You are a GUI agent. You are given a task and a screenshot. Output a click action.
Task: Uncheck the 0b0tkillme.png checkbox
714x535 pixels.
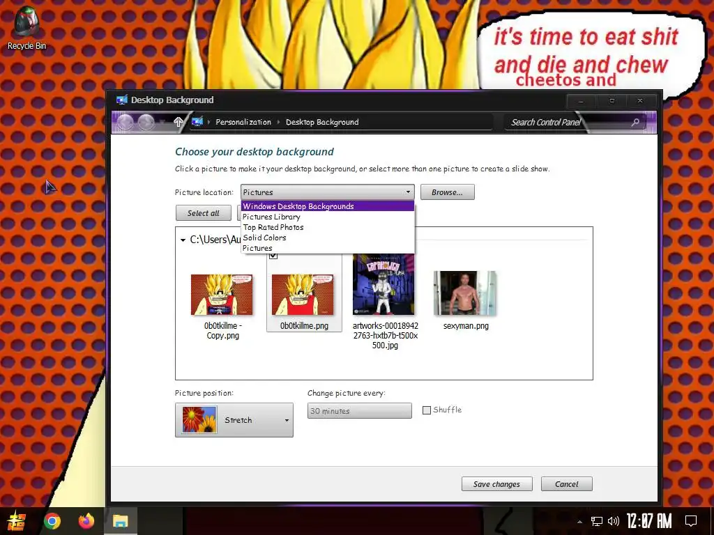tap(273, 255)
